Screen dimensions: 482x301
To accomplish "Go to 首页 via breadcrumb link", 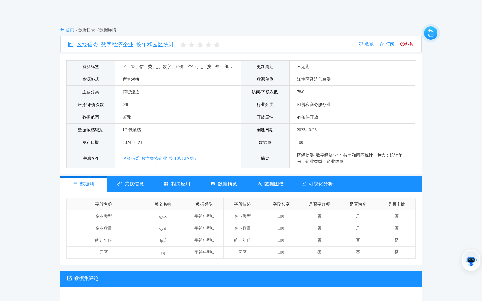I will 70,30.
